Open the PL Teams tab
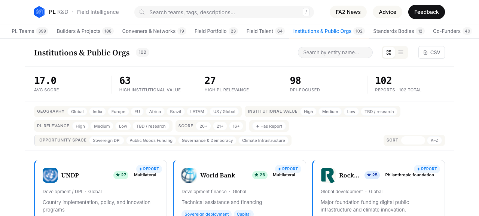This screenshot has height=216, width=479. pos(30,31)
